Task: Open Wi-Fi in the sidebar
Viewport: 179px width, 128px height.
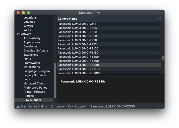Action: tap(27, 30)
